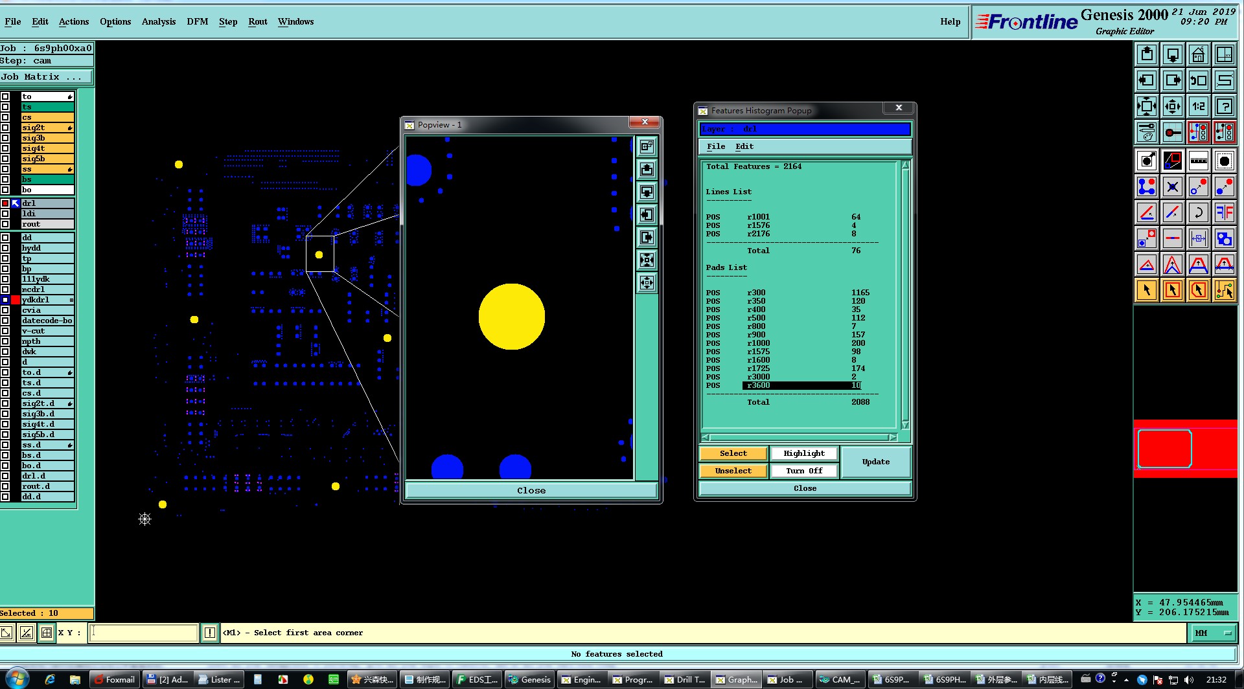Image resolution: width=1244 pixels, height=689 pixels.
Task: Open the Job Matrix ... selector
Action: [x=46, y=76]
